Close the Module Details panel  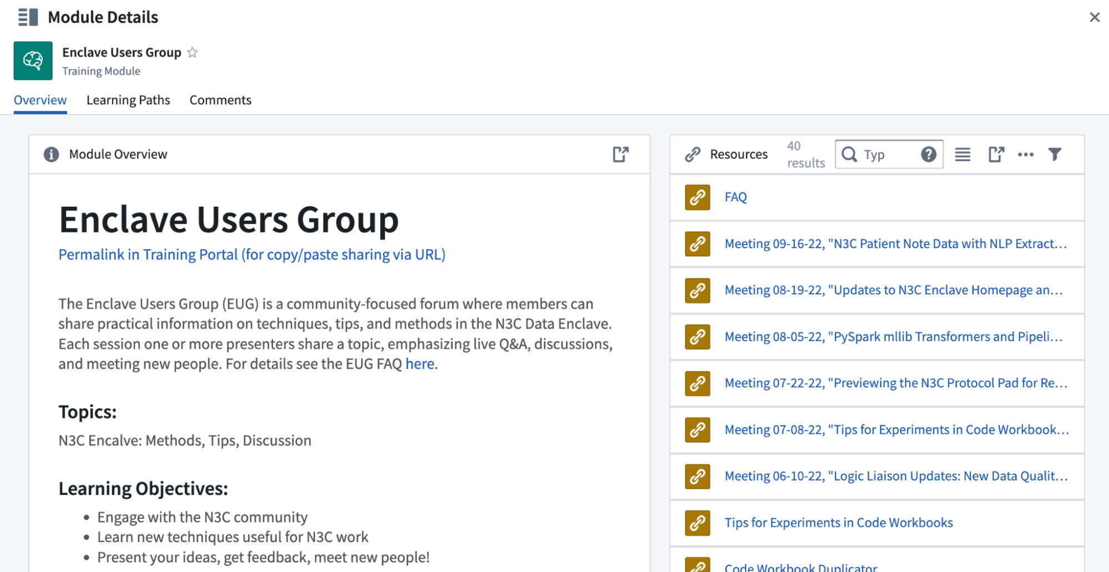tap(1094, 17)
